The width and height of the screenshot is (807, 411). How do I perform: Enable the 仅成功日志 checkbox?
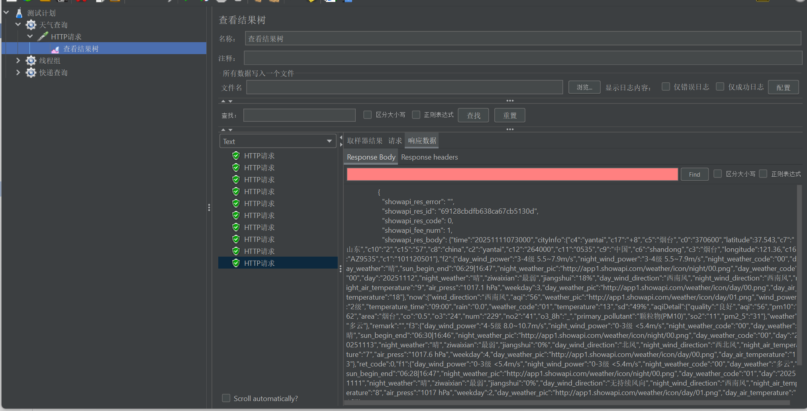pos(720,87)
